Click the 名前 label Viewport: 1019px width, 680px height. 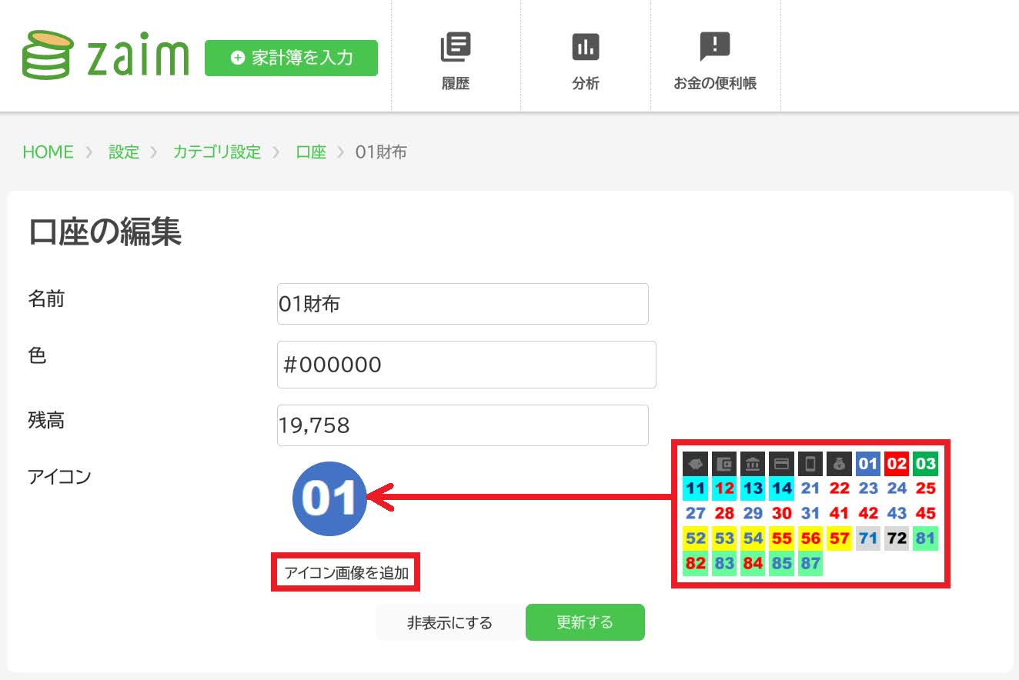[46, 299]
